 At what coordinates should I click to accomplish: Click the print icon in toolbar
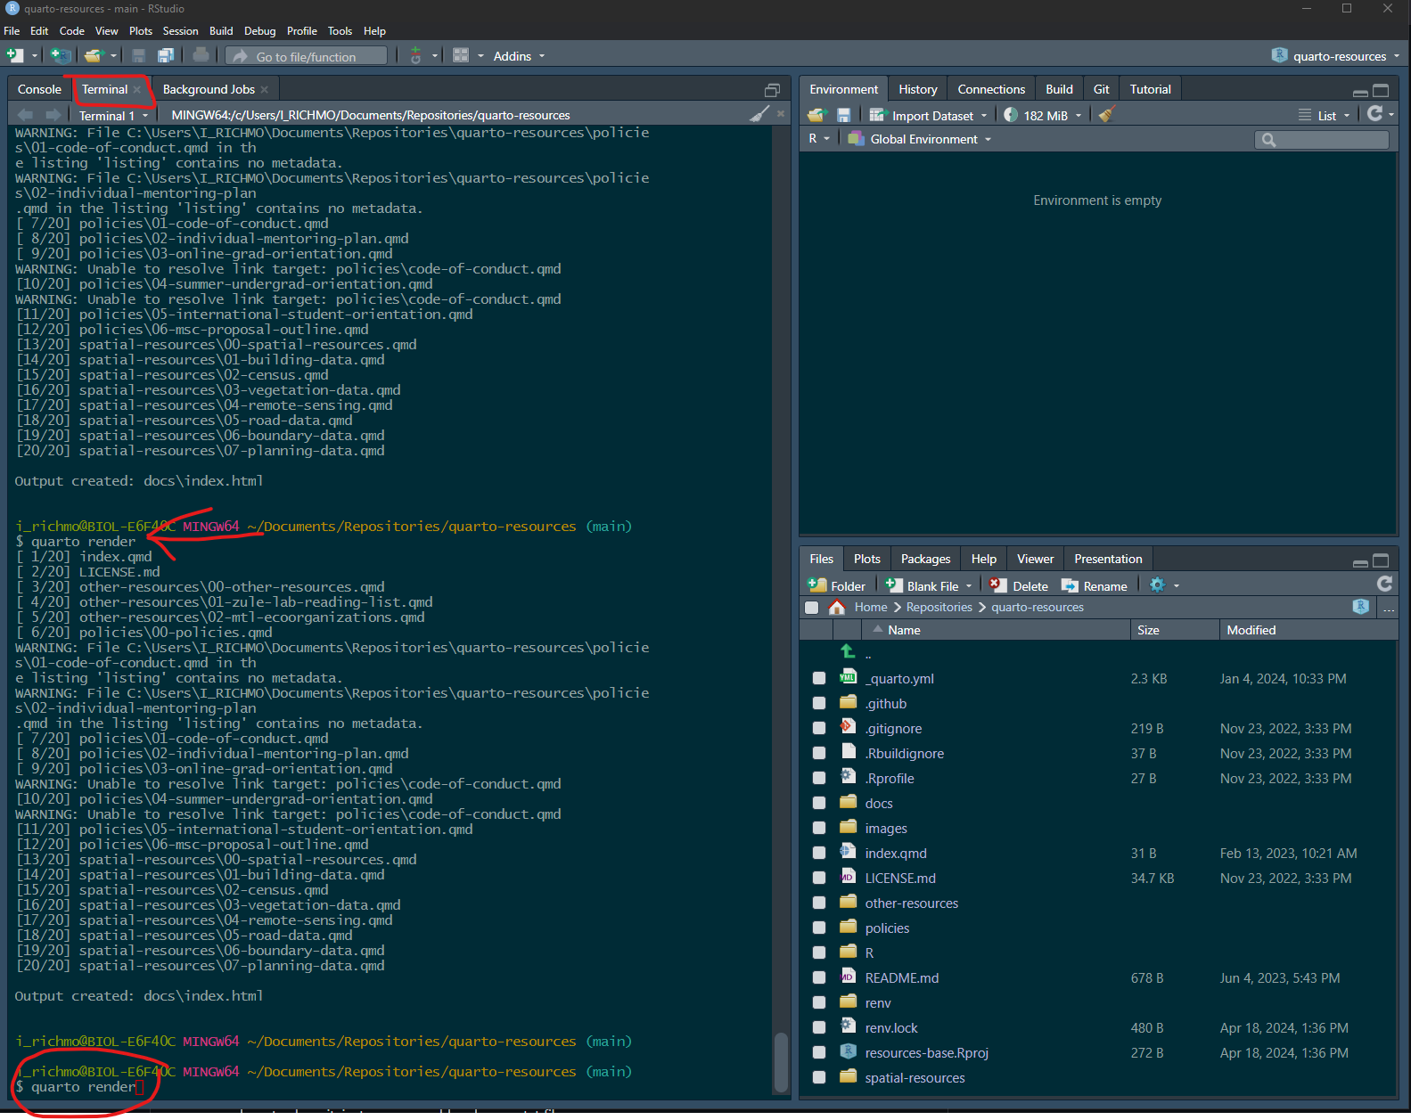201,56
